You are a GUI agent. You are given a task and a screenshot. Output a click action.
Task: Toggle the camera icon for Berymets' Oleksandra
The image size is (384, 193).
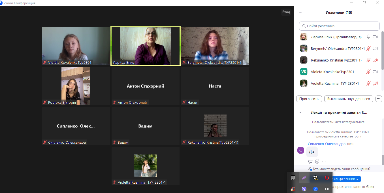pos(376,48)
